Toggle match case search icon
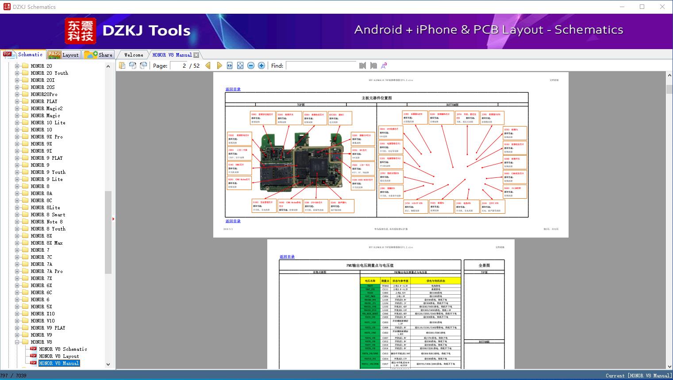The width and height of the screenshot is (673, 380). click(384, 65)
